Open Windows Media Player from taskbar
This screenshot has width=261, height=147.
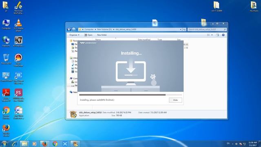pyautogui.click(x=34, y=144)
